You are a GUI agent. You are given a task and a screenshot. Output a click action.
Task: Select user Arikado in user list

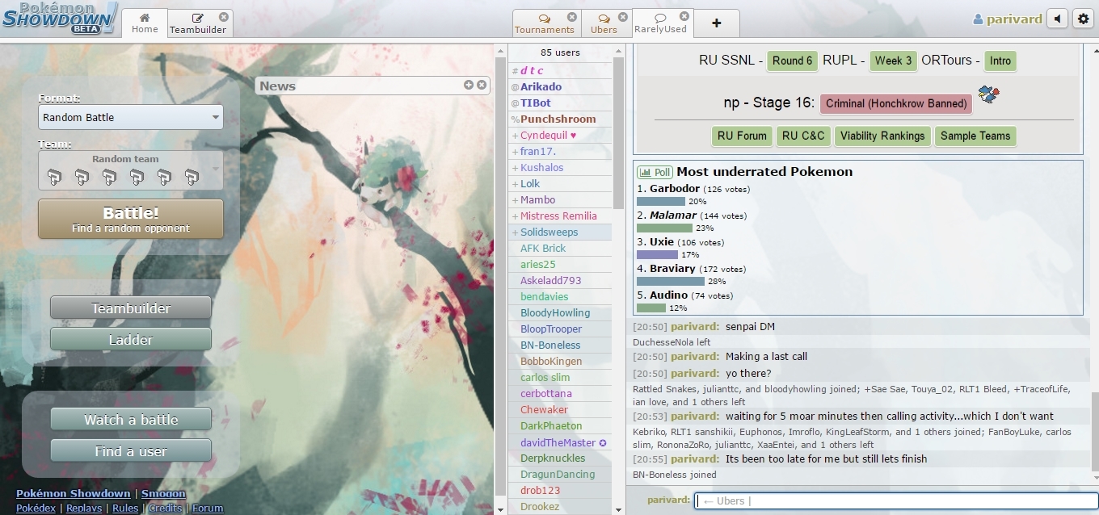559,86
